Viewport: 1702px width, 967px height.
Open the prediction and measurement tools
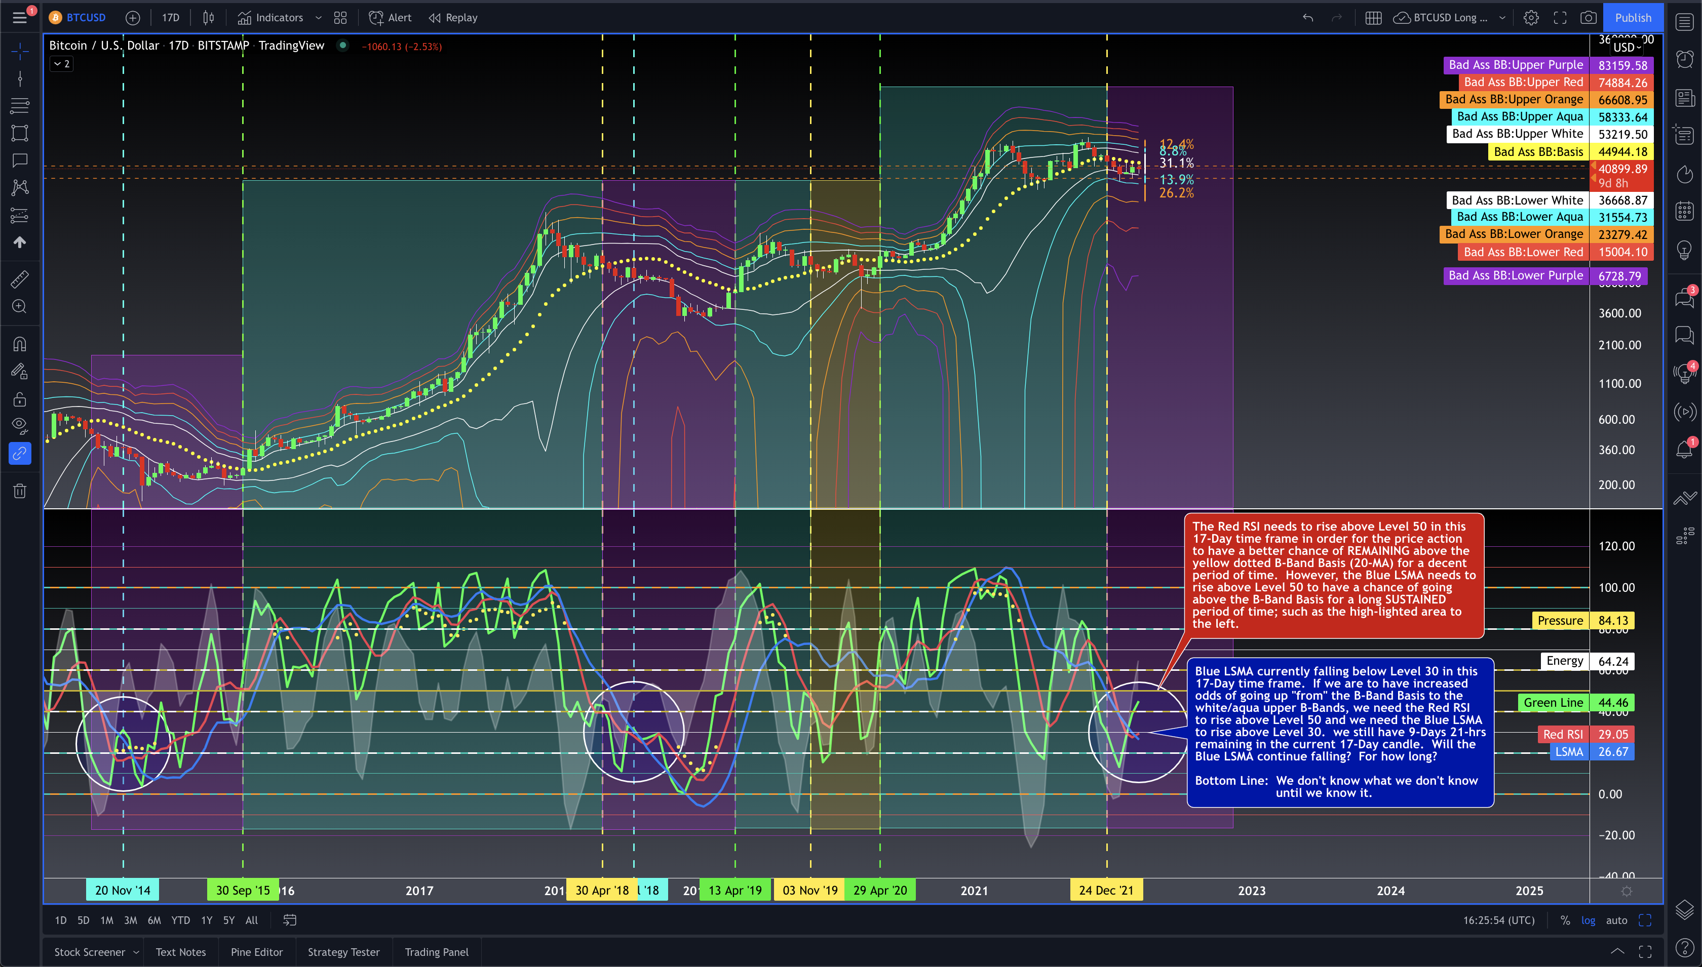pyautogui.click(x=20, y=215)
